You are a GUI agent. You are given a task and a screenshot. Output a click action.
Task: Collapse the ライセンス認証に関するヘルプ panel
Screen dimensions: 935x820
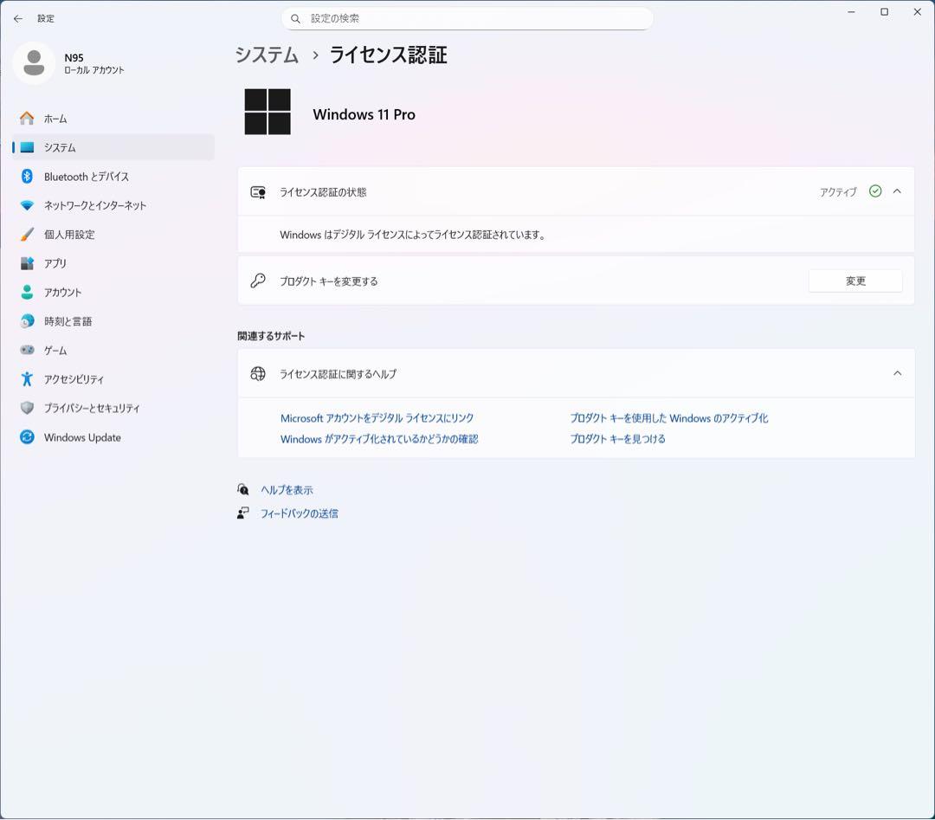pyautogui.click(x=897, y=372)
